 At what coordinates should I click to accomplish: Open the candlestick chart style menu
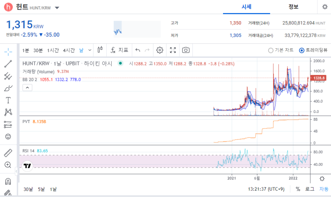point(100,50)
